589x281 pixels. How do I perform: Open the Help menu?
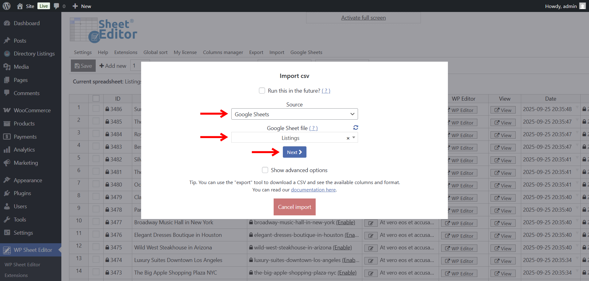(103, 52)
